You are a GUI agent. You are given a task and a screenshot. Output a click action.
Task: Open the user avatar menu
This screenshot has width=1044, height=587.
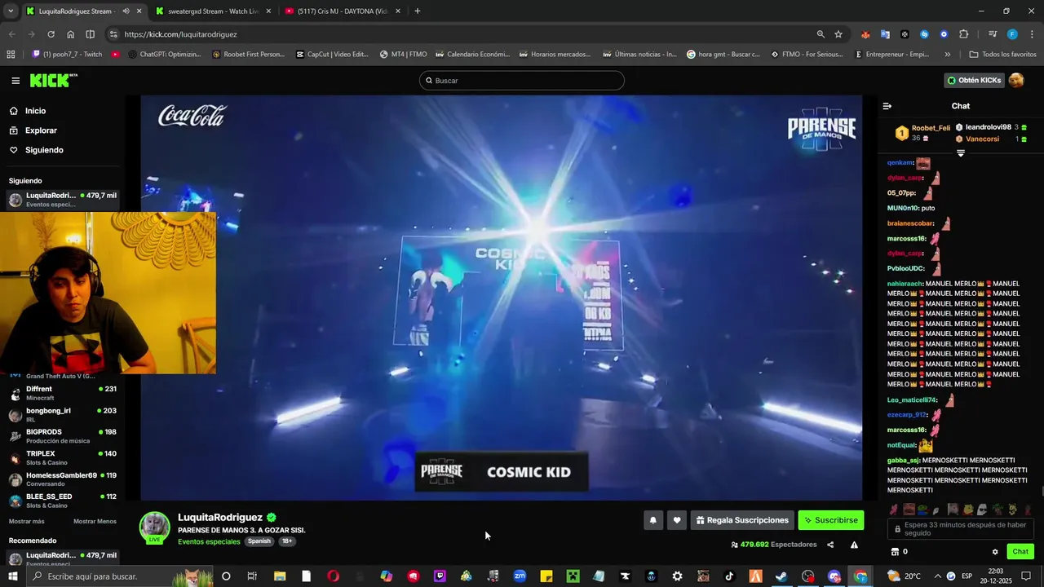[x=1016, y=80]
